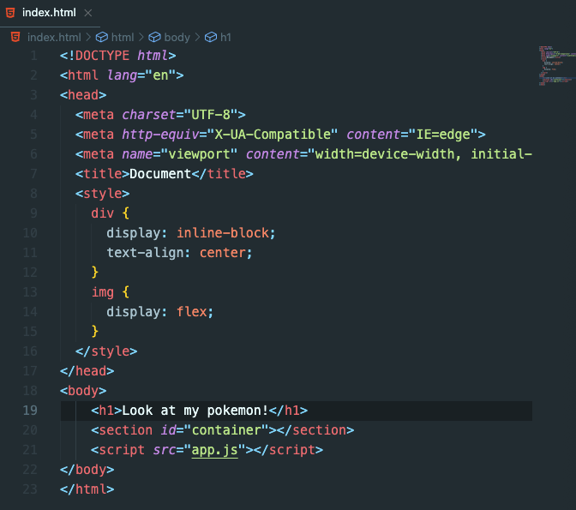576x510 pixels.
Task: Open the index.html breadcrumb item
Action: click(54, 37)
